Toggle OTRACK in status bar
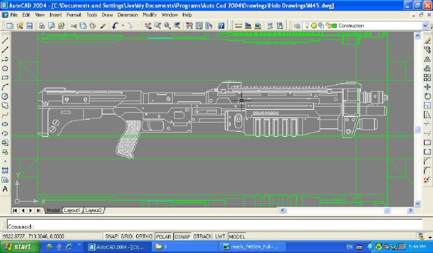Screen dimensions: 433x253 click(203, 237)
